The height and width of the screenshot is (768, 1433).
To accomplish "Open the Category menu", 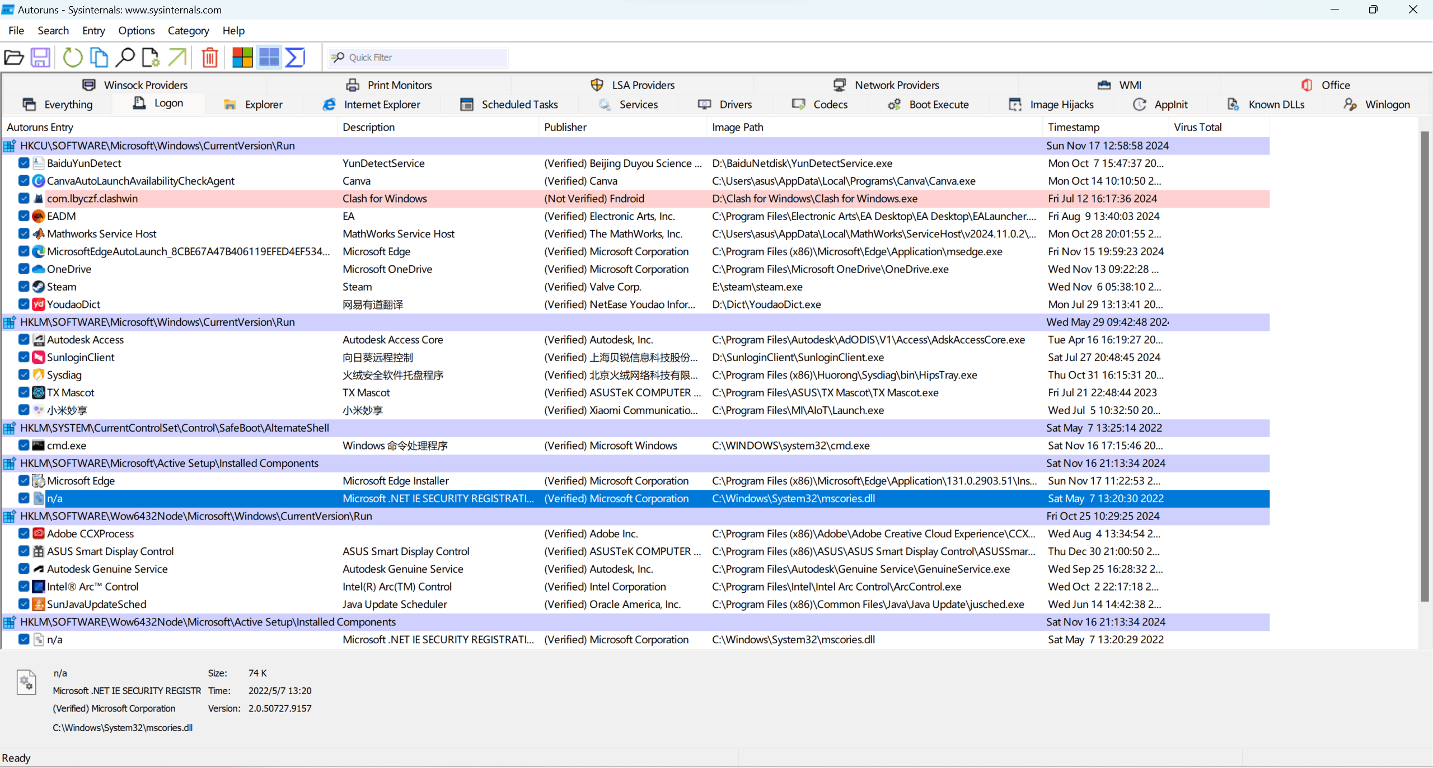I will coord(188,31).
